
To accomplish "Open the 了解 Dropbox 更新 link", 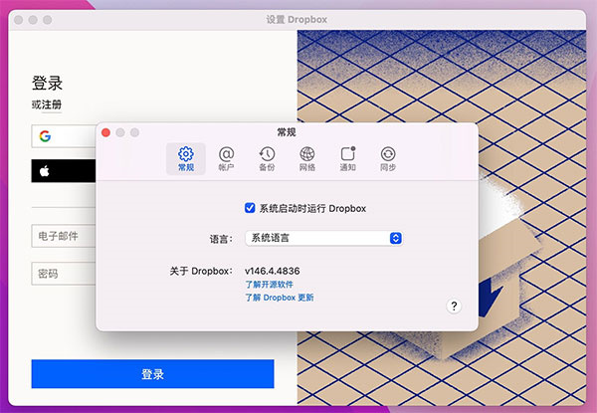I will point(279,298).
